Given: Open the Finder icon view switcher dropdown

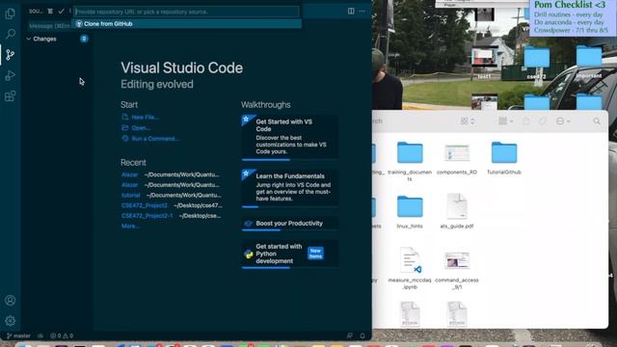Looking at the screenshot, I should 468,121.
